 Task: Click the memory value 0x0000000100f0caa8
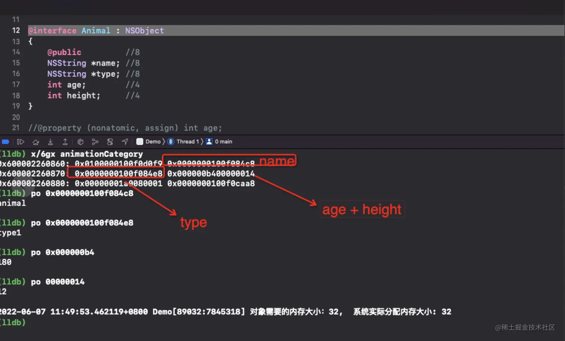(211, 184)
